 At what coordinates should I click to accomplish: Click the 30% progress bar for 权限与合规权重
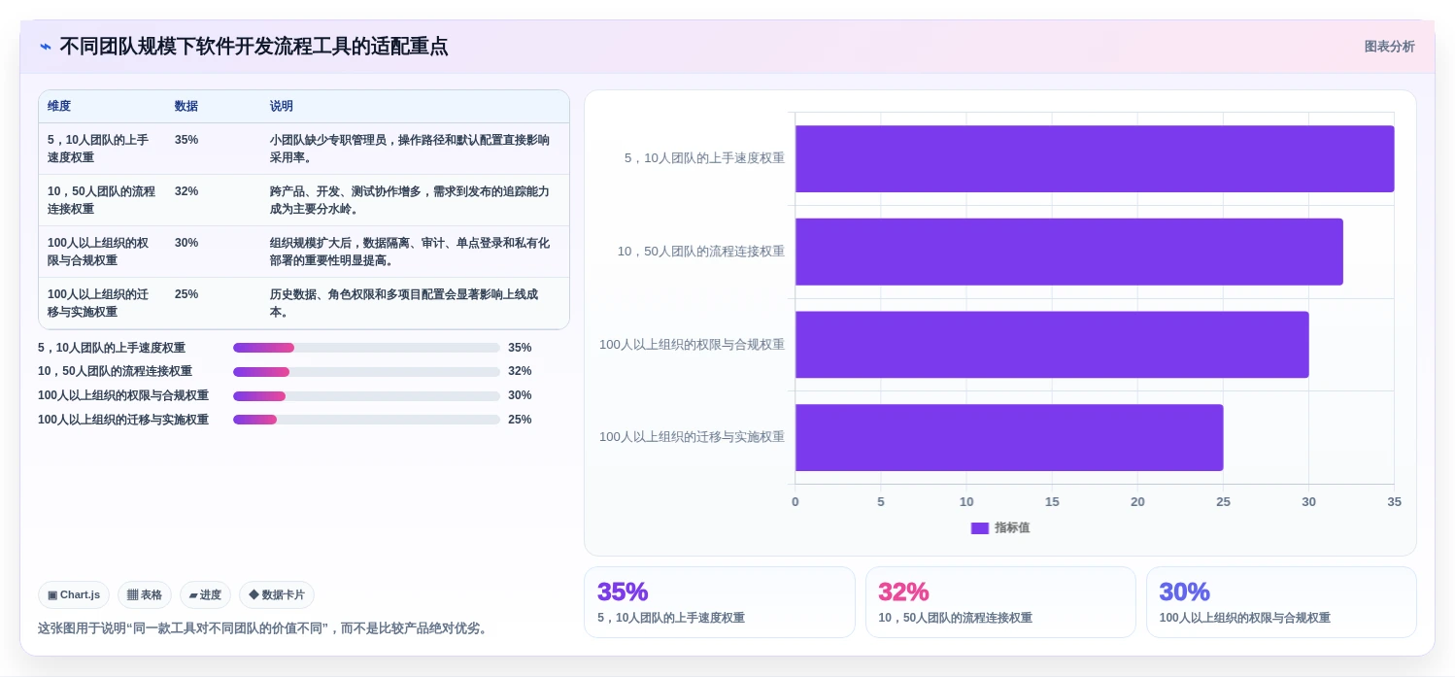click(x=366, y=395)
